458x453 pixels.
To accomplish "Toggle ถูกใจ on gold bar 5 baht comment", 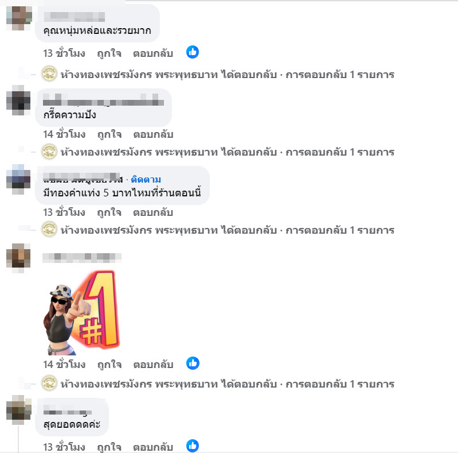I will click(x=109, y=213).
